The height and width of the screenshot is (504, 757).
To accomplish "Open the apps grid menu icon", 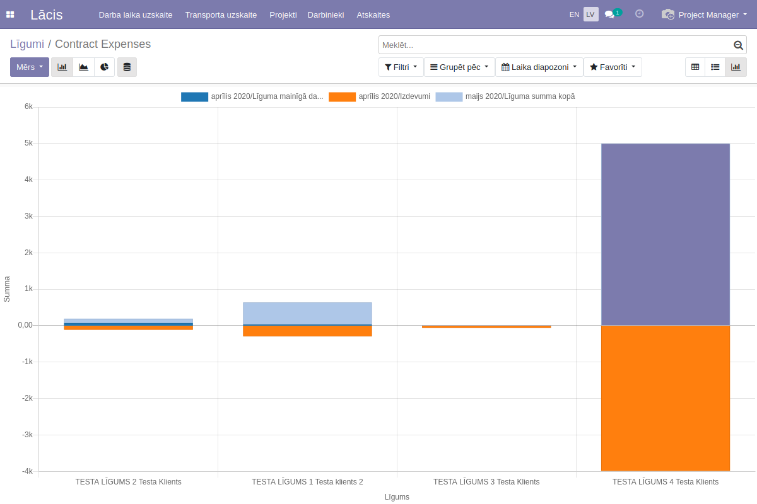I will [10, 14].
